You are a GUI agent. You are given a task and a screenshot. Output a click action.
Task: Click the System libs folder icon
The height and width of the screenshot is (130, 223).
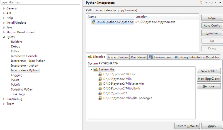pos(96,69)
